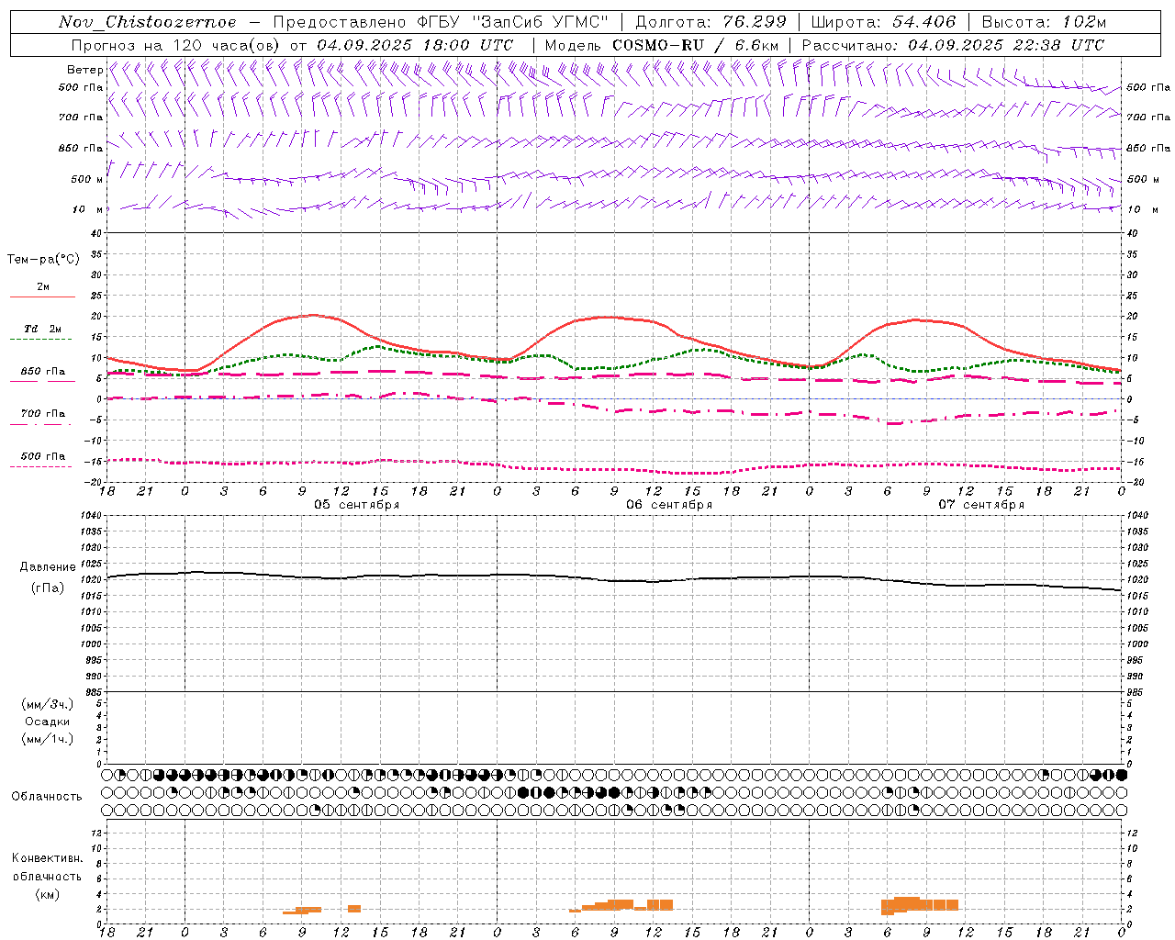Click the "10 м" wind level label

[88, 209]
